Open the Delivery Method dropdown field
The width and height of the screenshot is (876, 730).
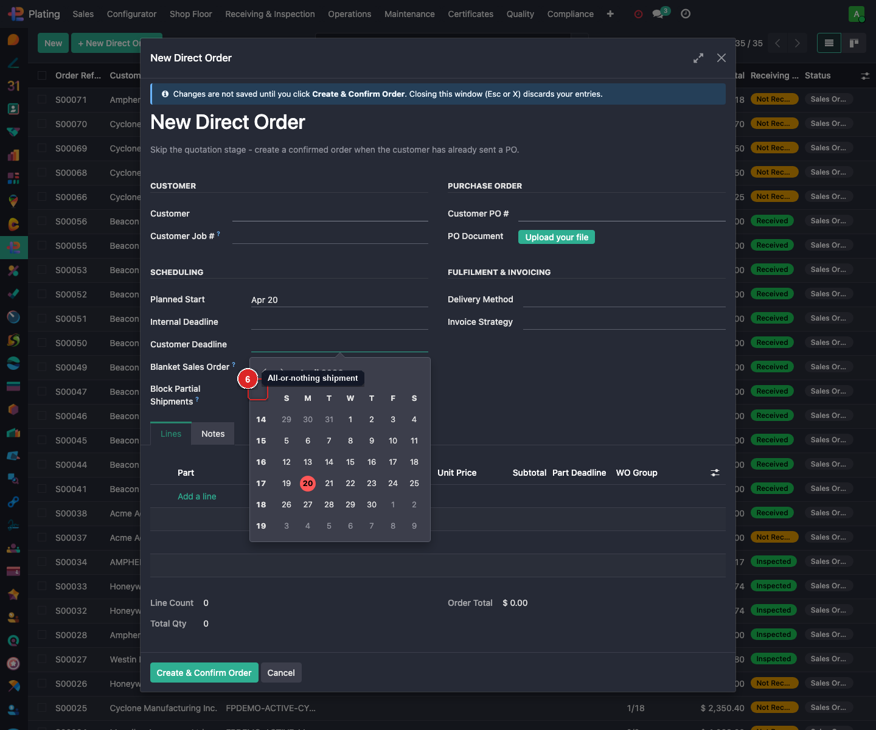tap(624, 299)
